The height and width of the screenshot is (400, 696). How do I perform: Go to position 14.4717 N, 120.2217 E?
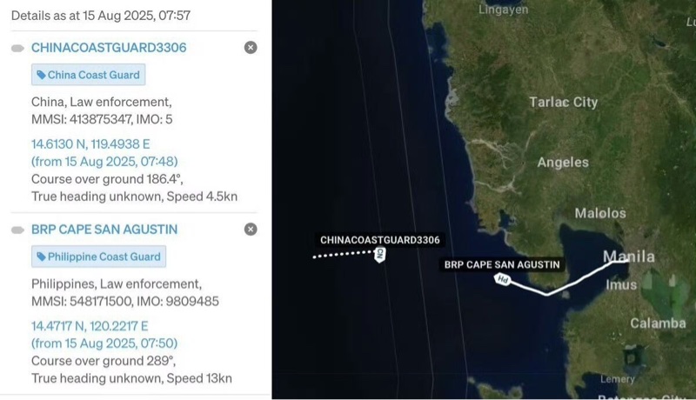90,326
